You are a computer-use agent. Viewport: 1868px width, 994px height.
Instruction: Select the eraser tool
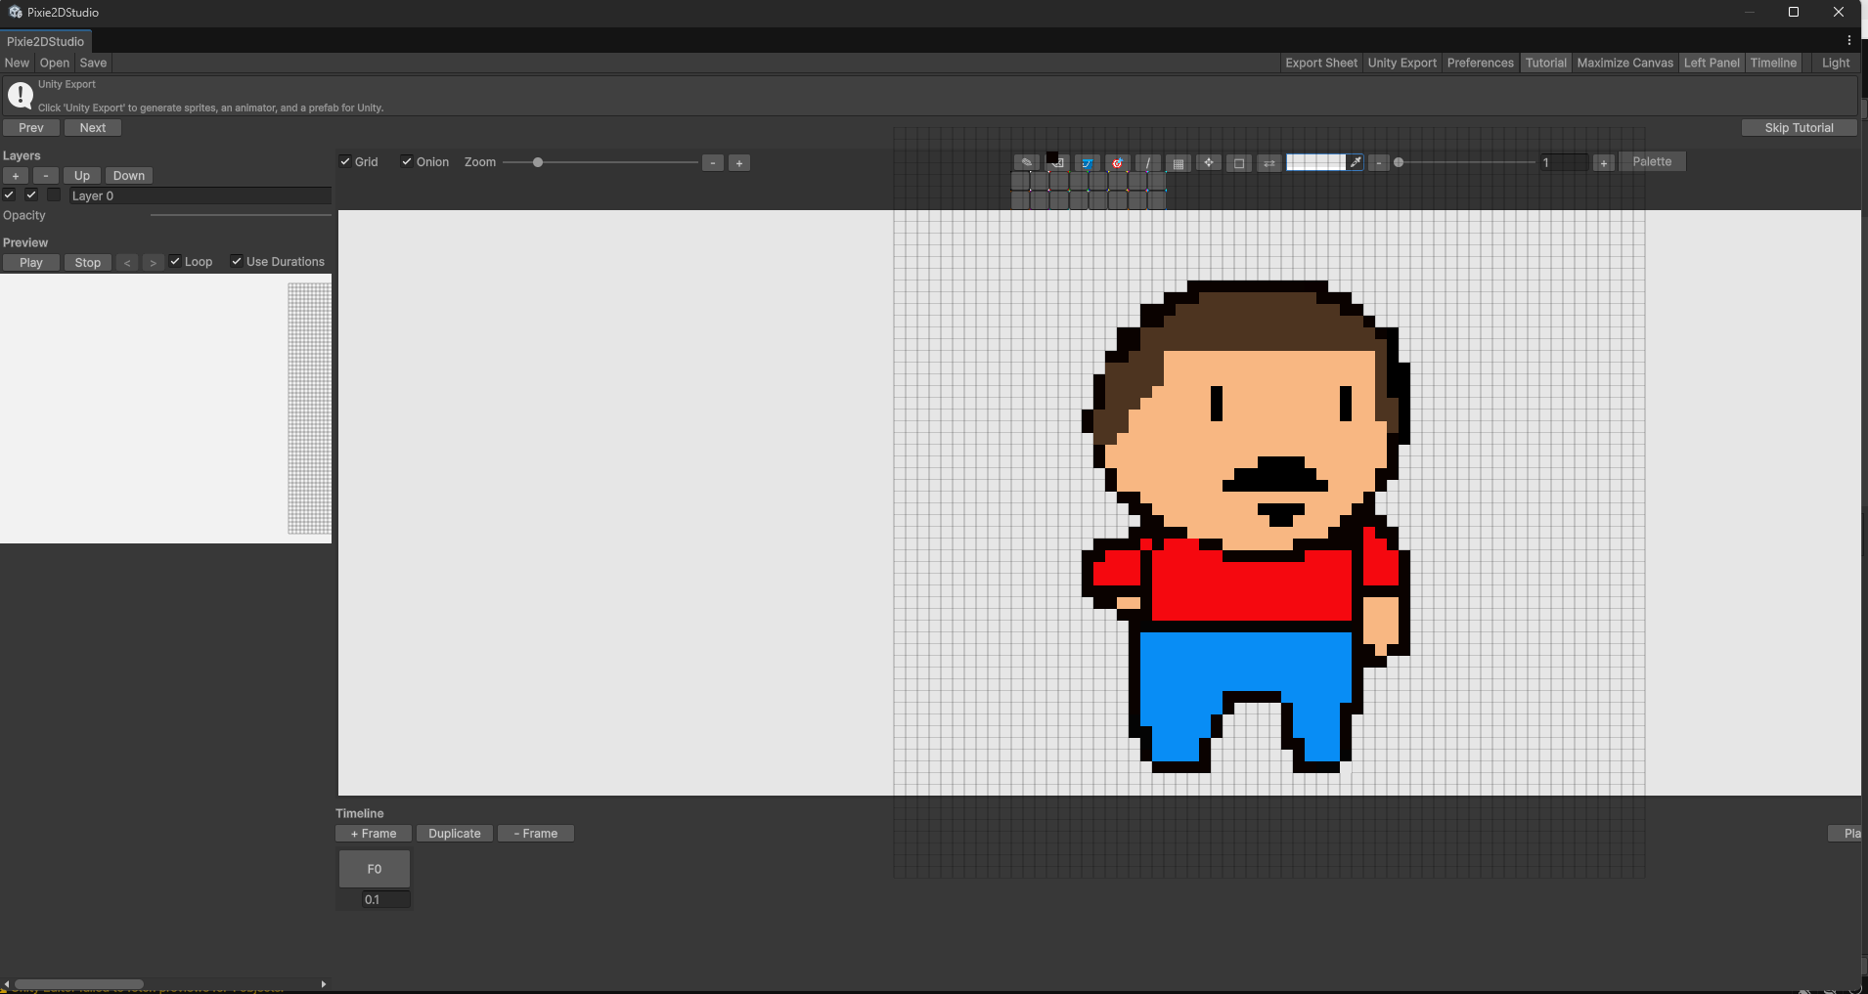(1056, 163)
